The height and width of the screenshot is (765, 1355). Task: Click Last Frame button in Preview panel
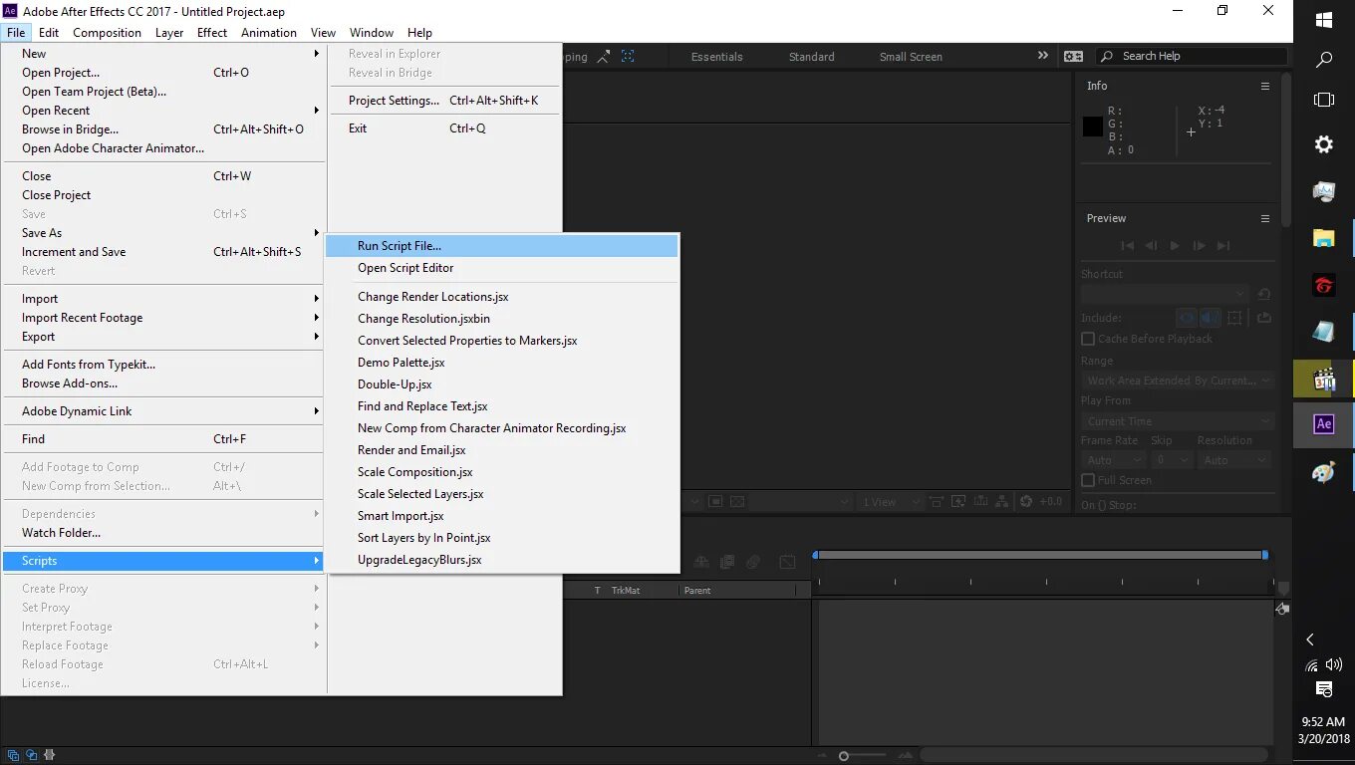[x=1223, y=246]
